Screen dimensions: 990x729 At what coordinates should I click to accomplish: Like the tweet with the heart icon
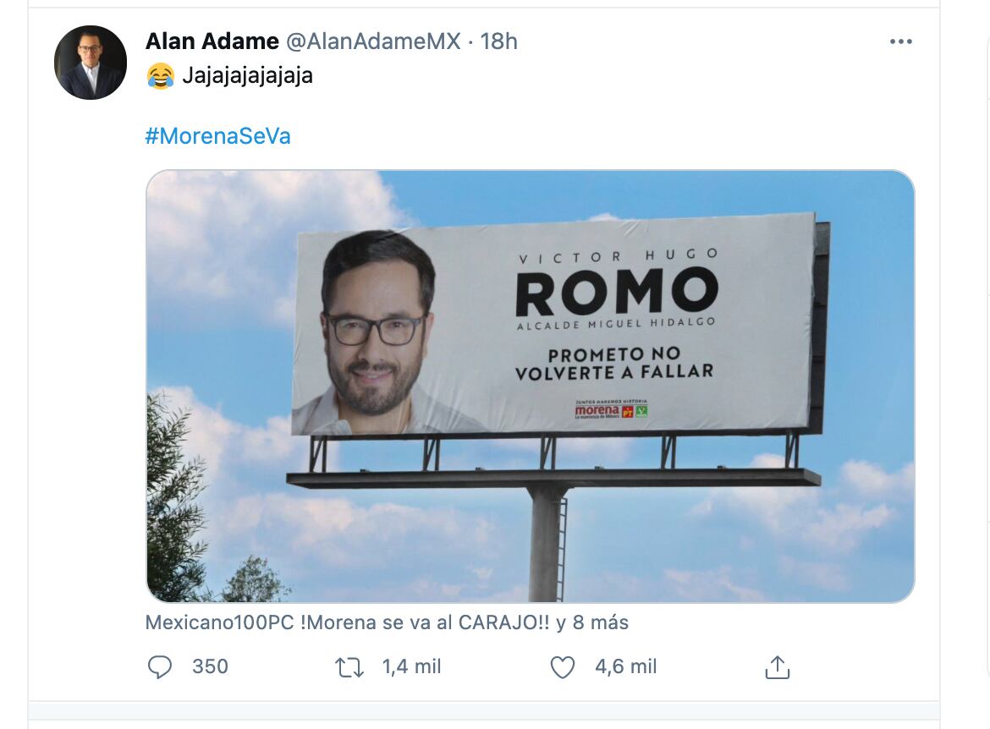pos(563,667)
